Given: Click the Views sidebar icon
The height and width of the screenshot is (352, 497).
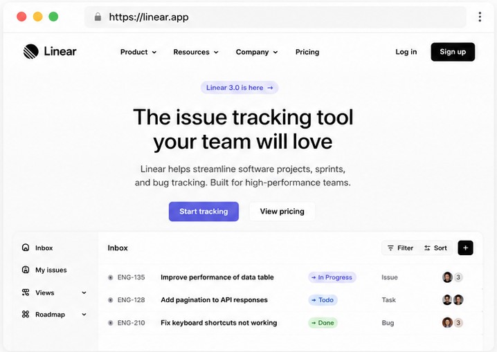Looking at the screenshot, I should [x=26, y=292].
